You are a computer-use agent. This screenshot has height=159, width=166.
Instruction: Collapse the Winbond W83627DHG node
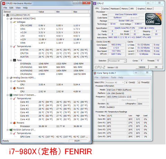point(8,19)
